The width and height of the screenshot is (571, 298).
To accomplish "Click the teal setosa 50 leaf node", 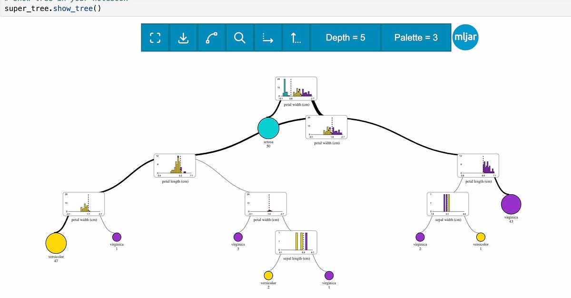I will pyautogui.click(x=268, y=127).
